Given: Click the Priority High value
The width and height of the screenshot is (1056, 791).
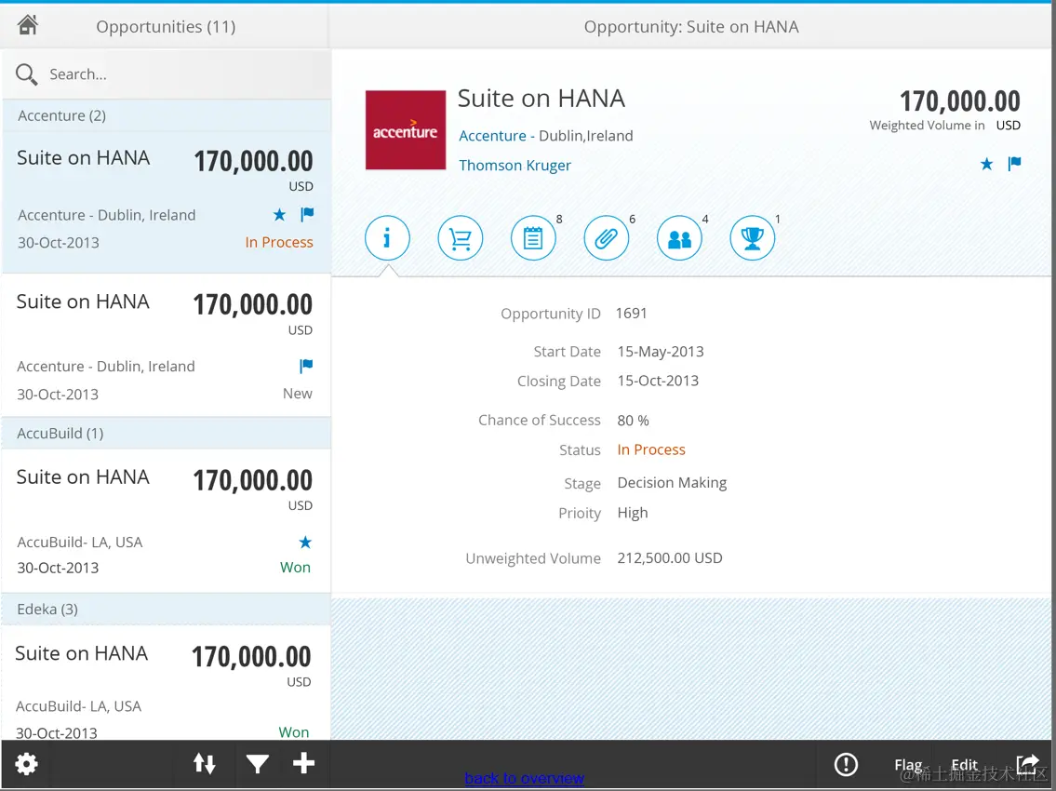Looking at the screenshot, I should tap(633, 513).
